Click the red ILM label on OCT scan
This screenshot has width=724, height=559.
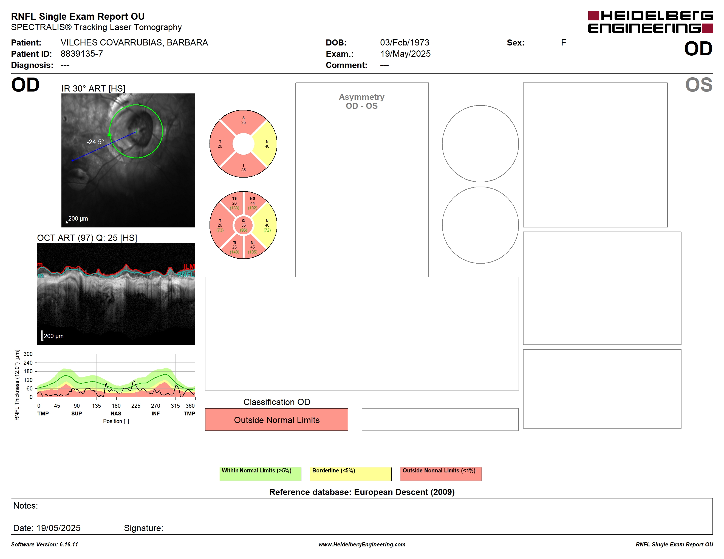click(x=189, y=267)
